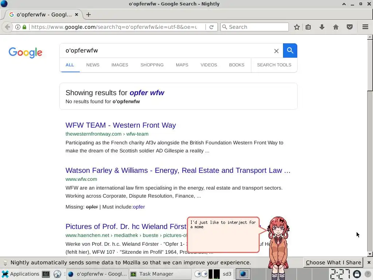Click the lock screen icon in the panel
The height and width of the screenshot is (280, 373).
coord(357,274)
